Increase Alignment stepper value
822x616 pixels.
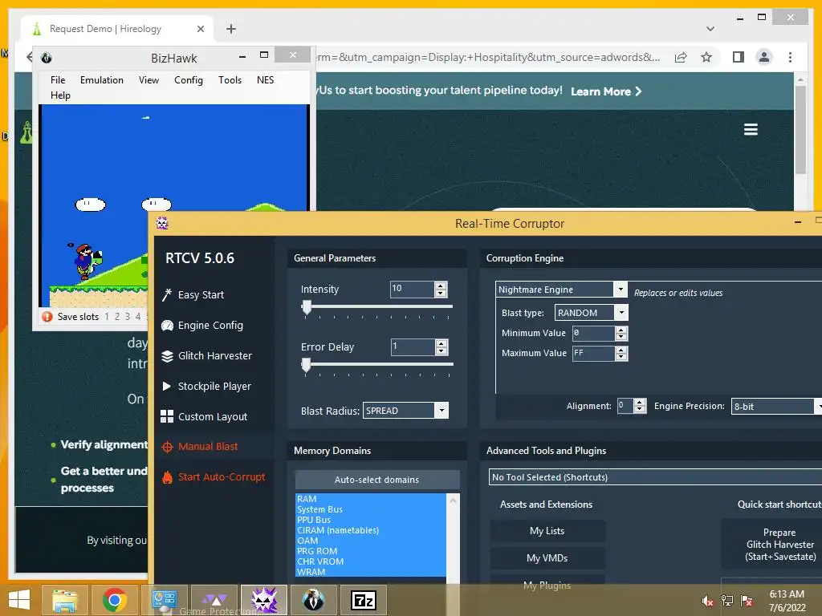pos(640,403)
